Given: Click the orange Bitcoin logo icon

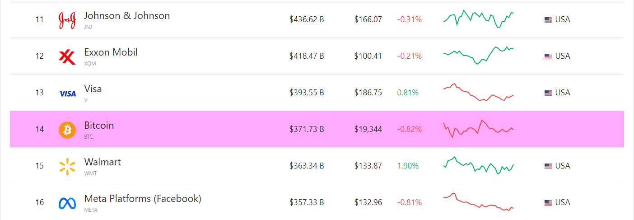Looking at the screenshot, I should point(67,130).
